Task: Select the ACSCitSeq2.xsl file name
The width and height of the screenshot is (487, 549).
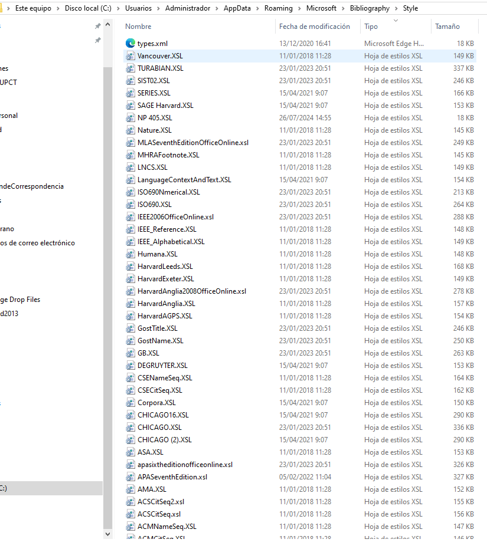Action: [161, 502]
